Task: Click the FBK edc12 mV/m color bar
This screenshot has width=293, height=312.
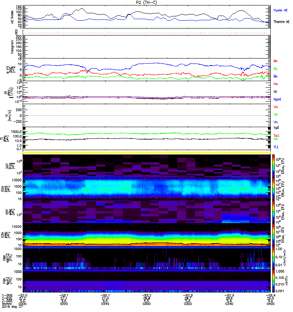Action: point(273,258)
